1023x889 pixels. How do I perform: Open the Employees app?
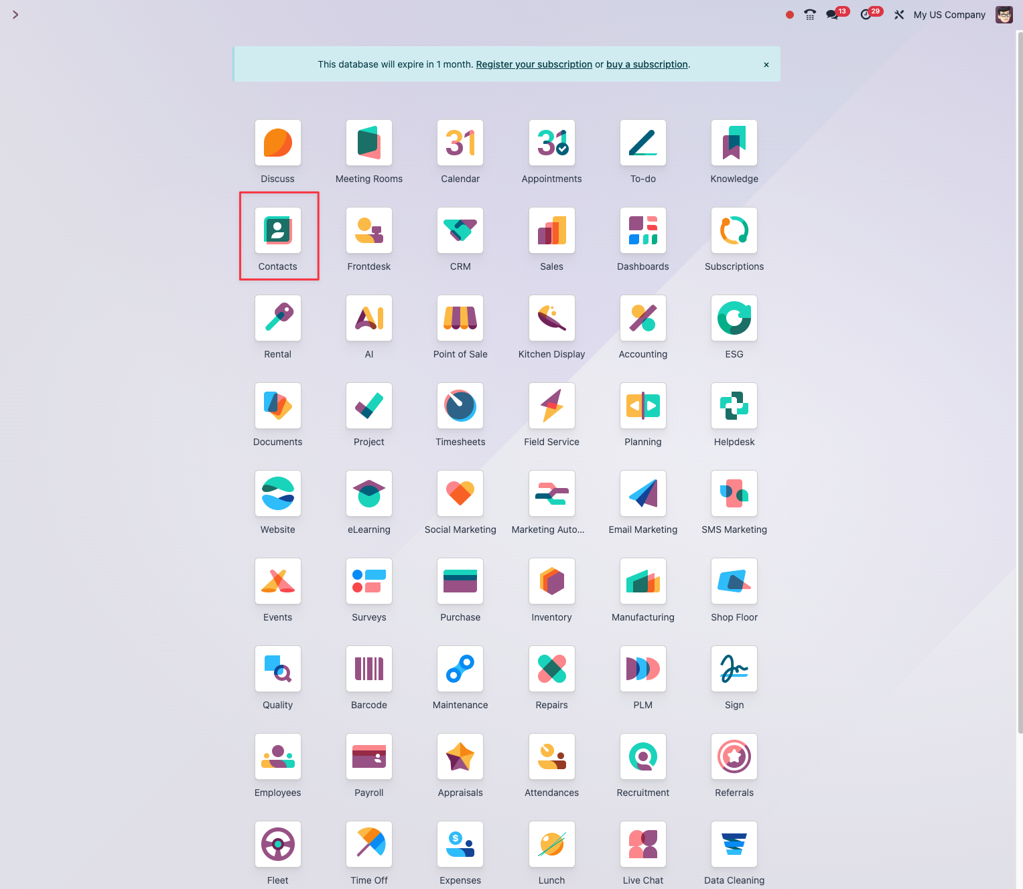pos(278,756)
